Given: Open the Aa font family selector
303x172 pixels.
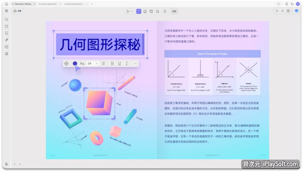Looking at the screenshot, I should [82, 64].
